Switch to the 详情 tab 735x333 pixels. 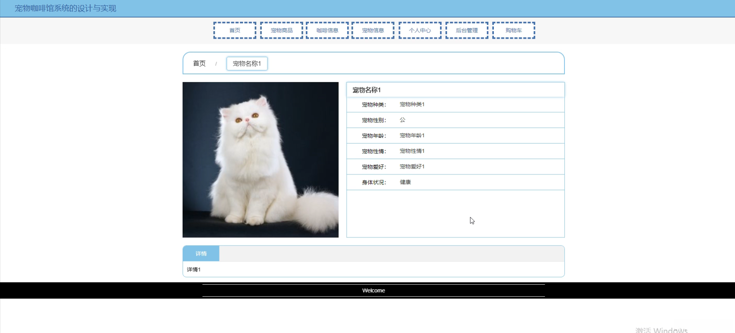point(201,254)
